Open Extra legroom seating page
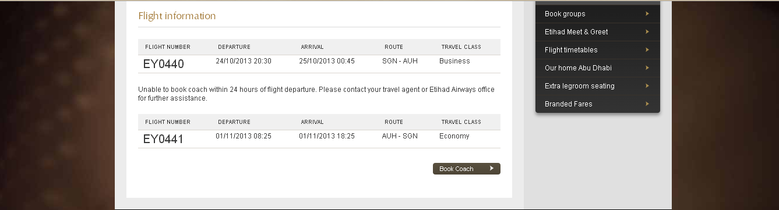 pos(598,86)
